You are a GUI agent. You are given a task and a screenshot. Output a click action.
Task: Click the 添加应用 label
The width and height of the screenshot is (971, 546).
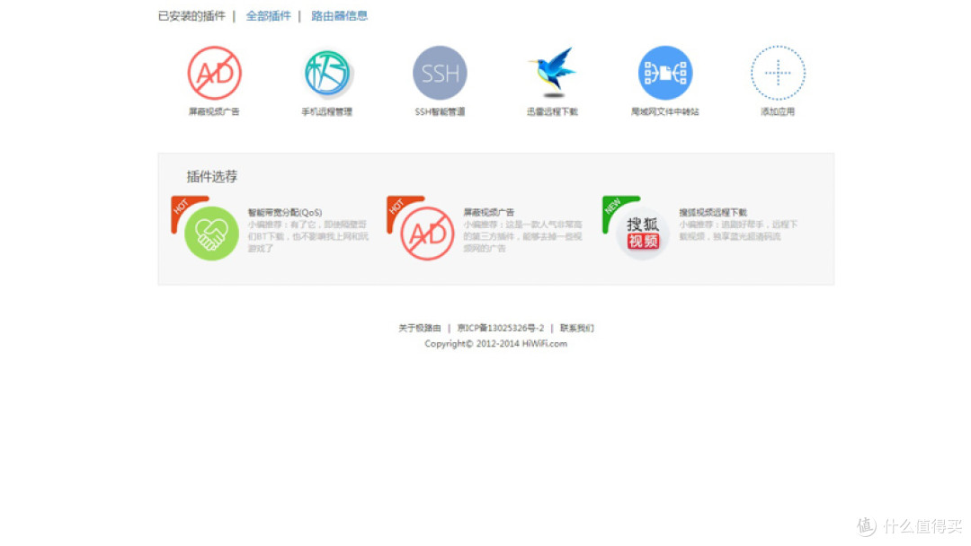pos(778,112)
